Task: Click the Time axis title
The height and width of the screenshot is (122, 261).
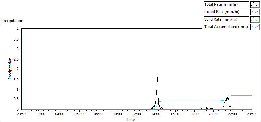Action: coord(130,119)
